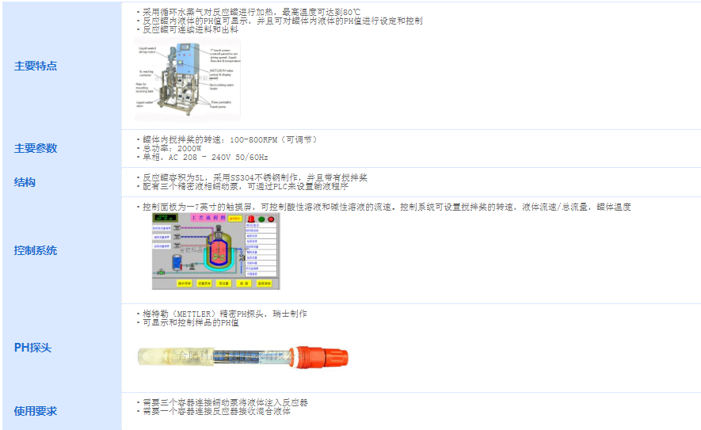Click the 控制系统 row heading
Viewport: 701px width, 430px height.
point(36,250)
